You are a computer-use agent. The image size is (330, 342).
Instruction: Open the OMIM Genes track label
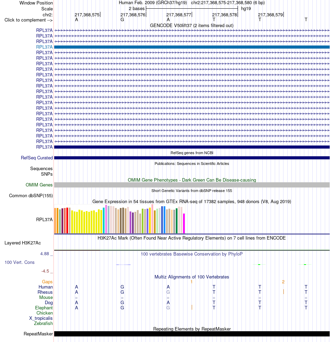39,185
